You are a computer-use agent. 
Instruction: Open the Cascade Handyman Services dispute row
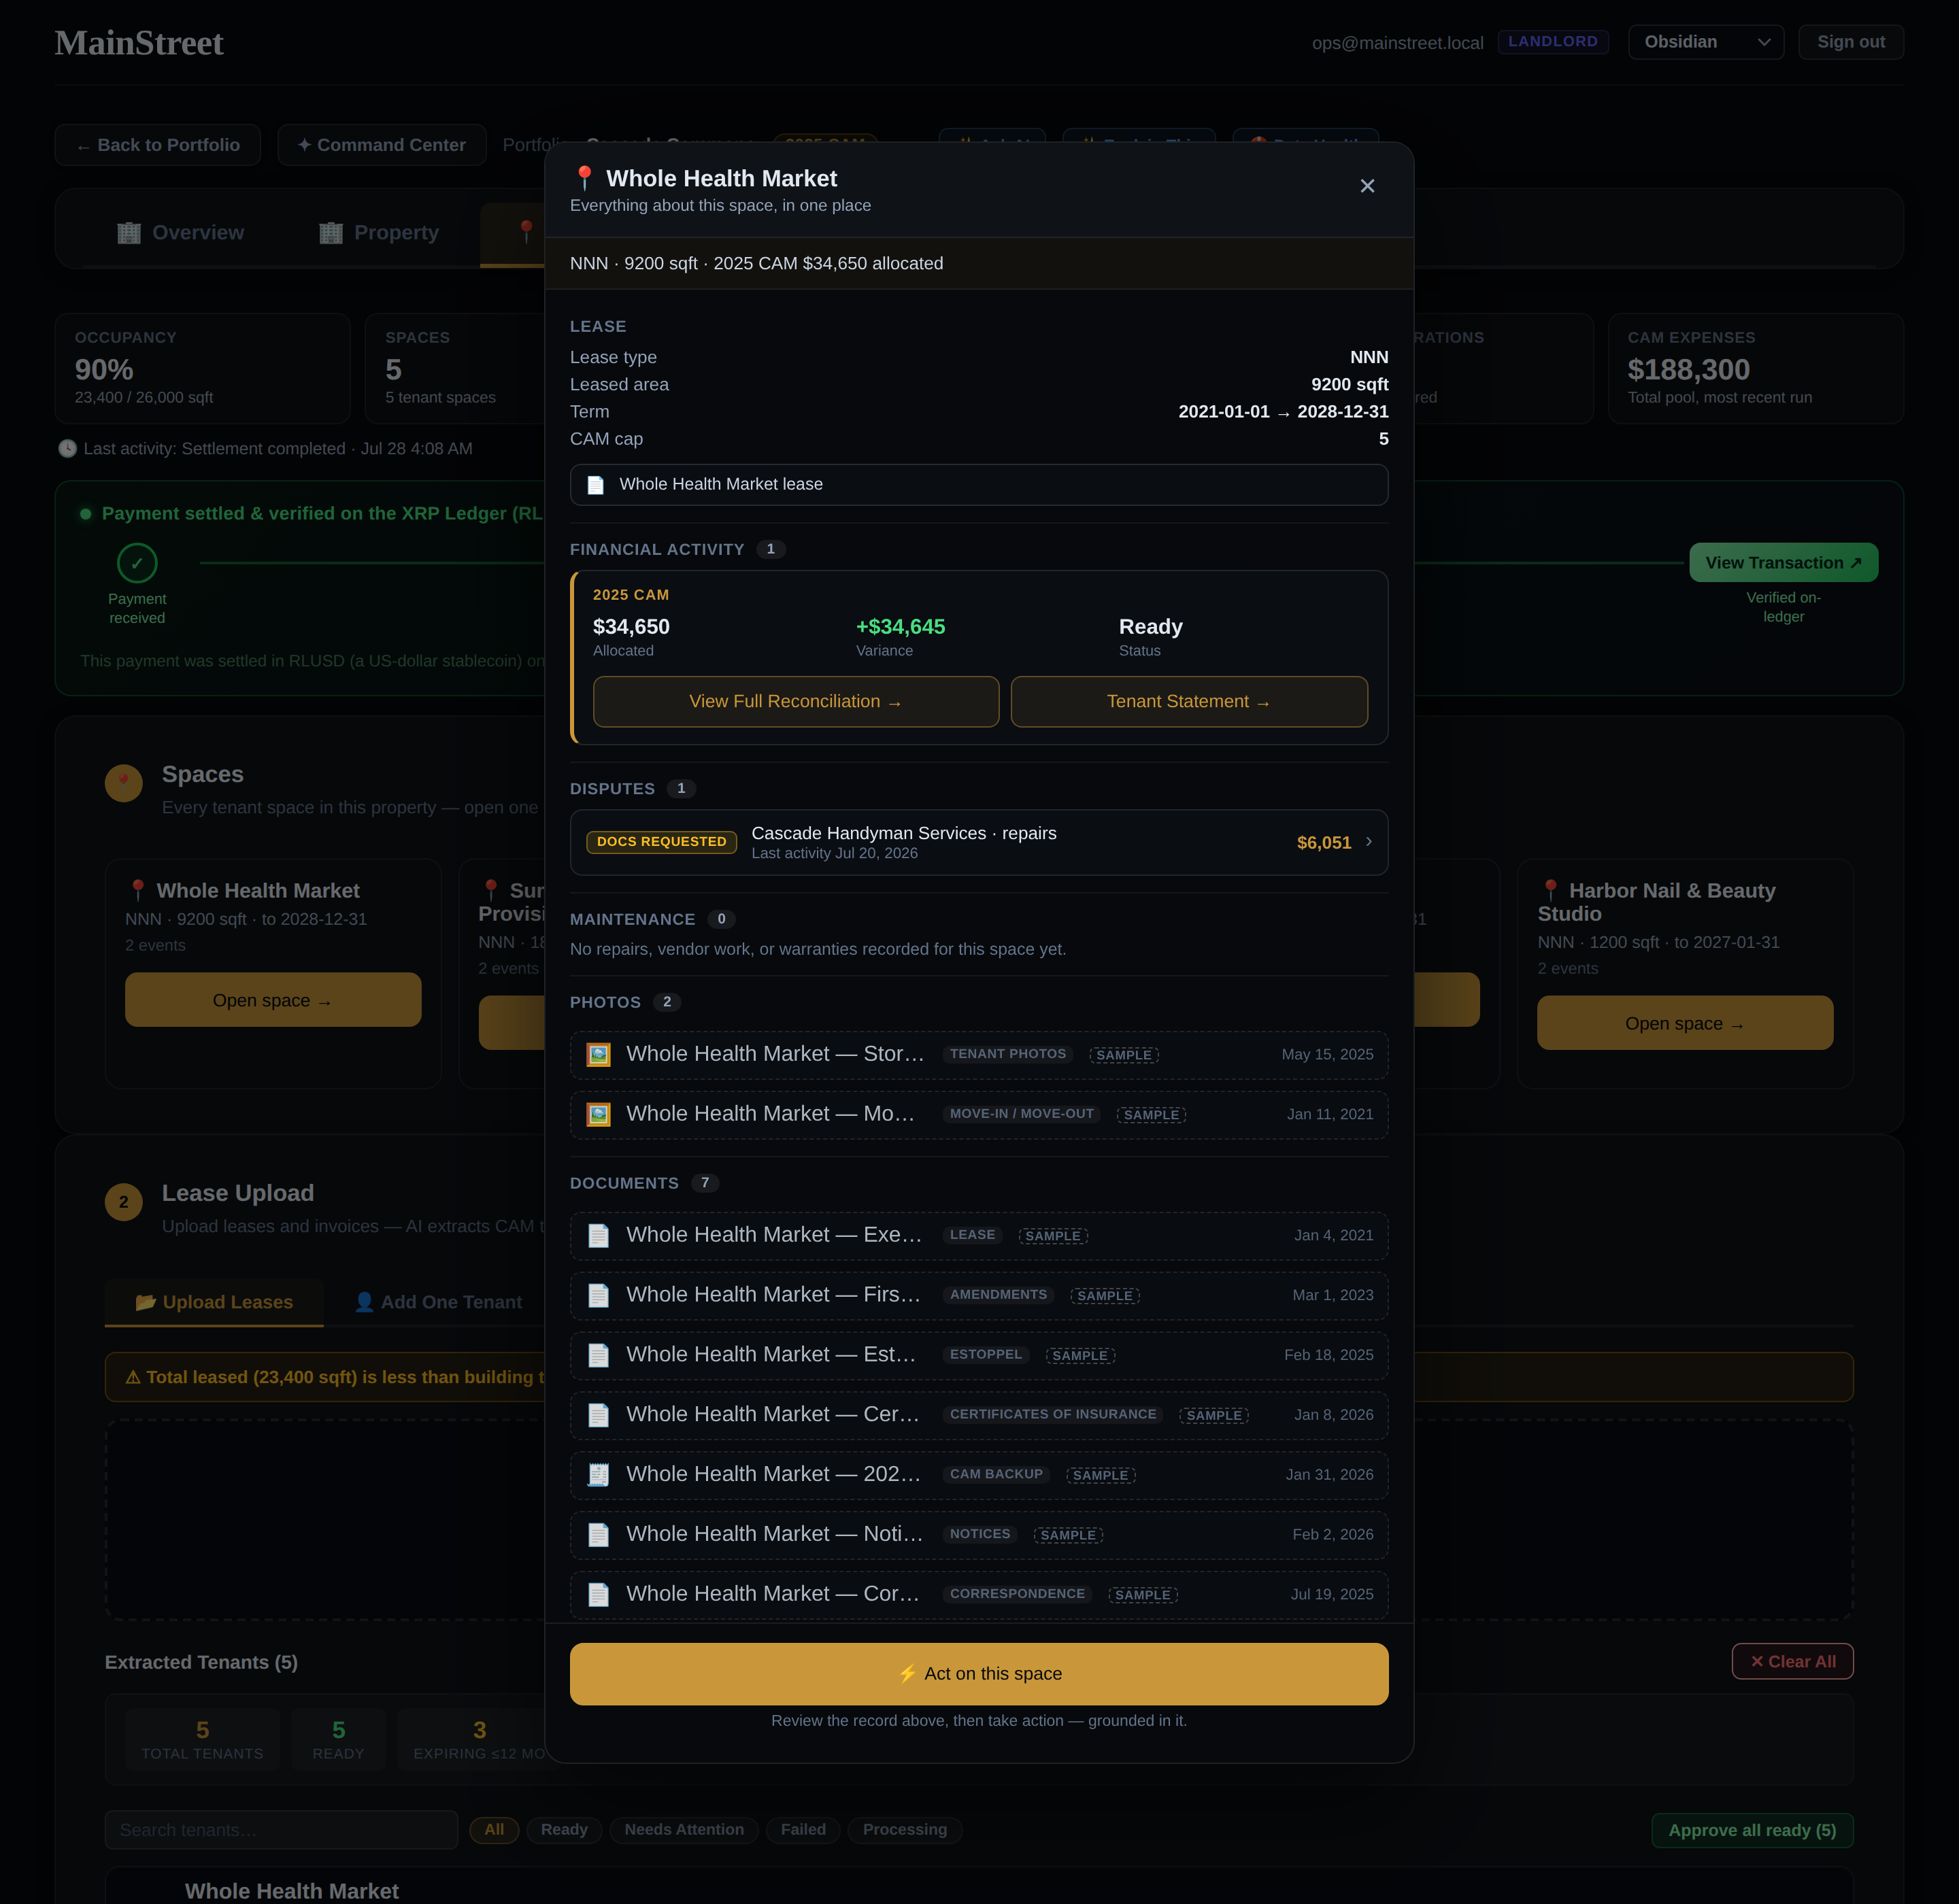click(x=979, y=843)
